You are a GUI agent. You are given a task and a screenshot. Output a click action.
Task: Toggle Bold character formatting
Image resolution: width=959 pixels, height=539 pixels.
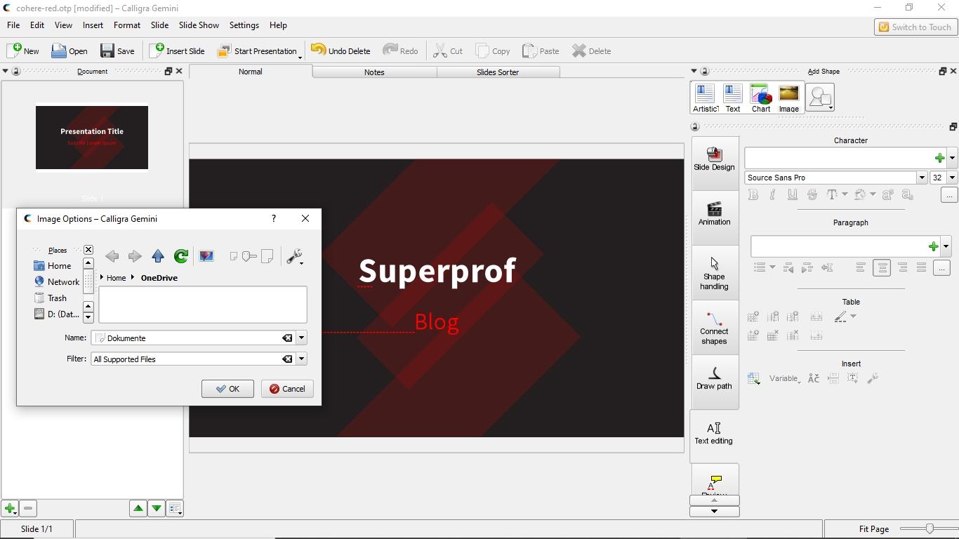[x=753, y=195]
